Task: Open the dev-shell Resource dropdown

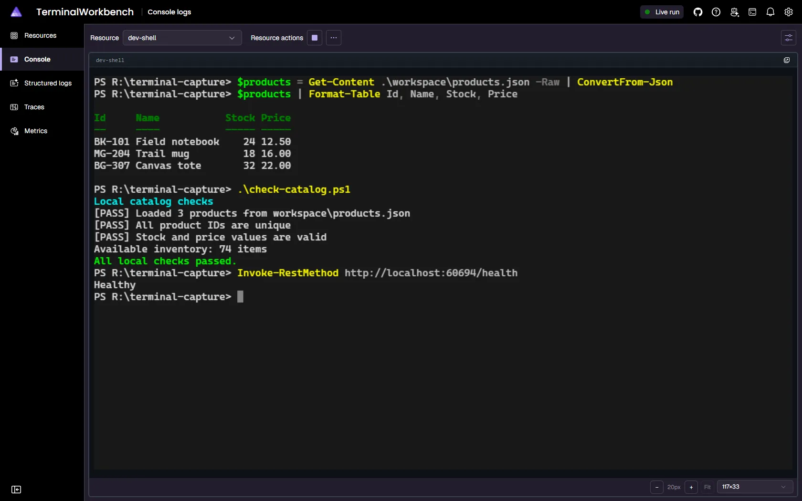Action: (182, 38)
